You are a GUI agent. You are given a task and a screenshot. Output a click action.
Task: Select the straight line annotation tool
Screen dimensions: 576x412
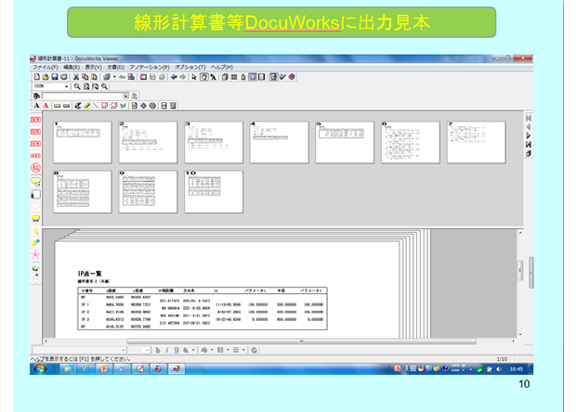(x=96, y=106)
